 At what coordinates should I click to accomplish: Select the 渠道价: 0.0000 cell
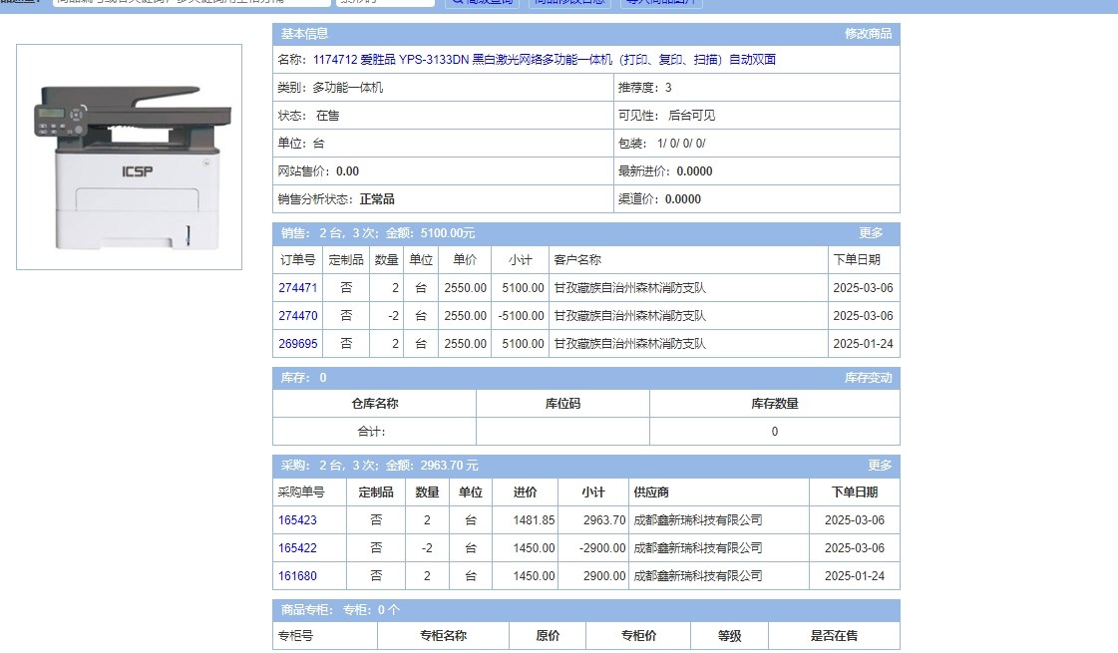pos(757,199)
